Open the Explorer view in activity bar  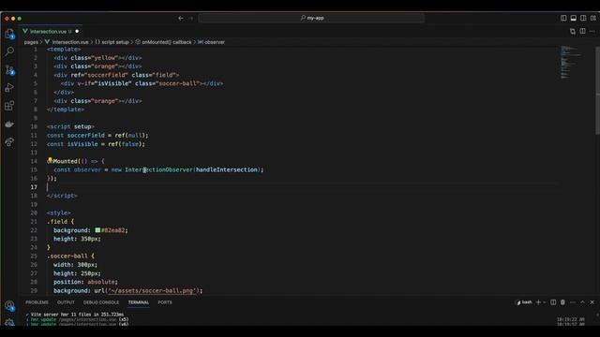[9, 34]
